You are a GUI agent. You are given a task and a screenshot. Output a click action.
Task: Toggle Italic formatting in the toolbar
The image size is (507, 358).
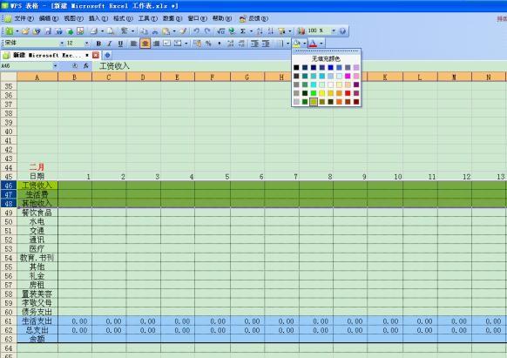109,44
